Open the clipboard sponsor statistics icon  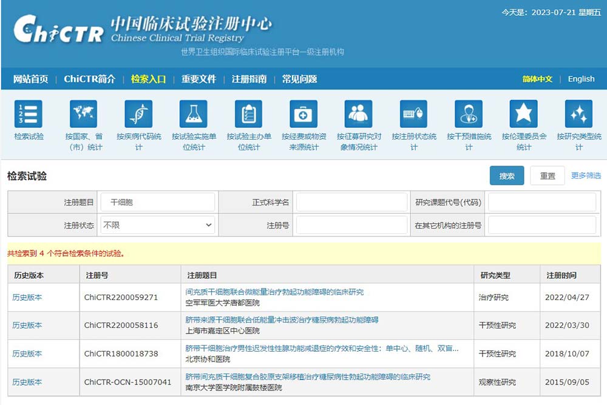249,115
